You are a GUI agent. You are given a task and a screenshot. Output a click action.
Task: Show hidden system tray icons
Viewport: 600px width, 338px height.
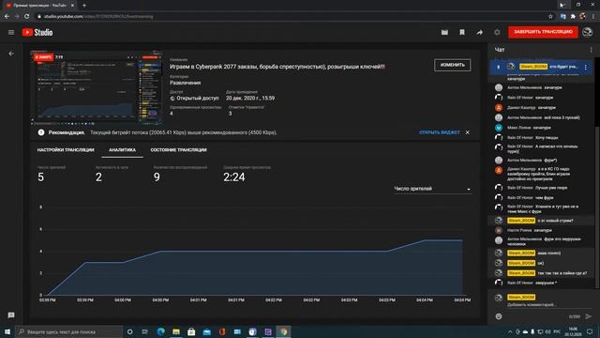point(510,331)
